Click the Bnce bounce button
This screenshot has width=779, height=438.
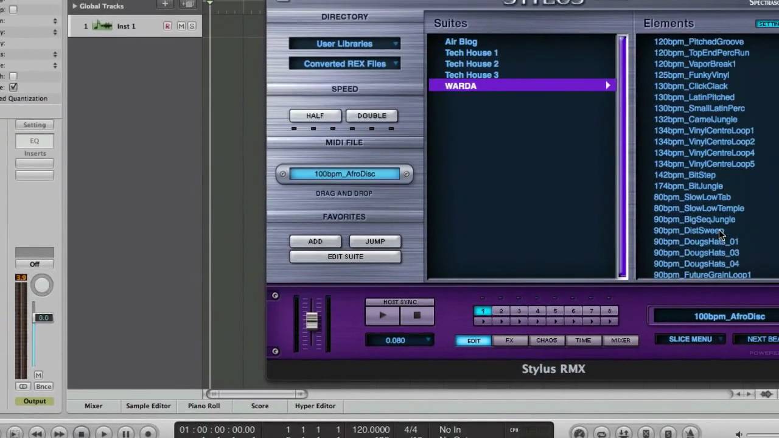point(43,386)
